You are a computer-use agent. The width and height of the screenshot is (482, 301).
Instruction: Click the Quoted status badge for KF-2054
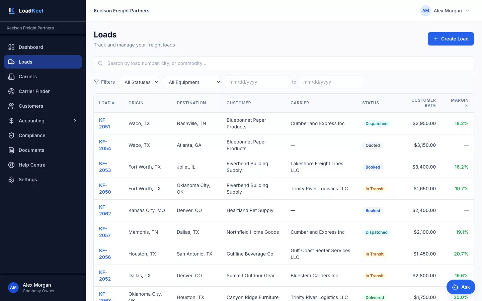[373, 145]
